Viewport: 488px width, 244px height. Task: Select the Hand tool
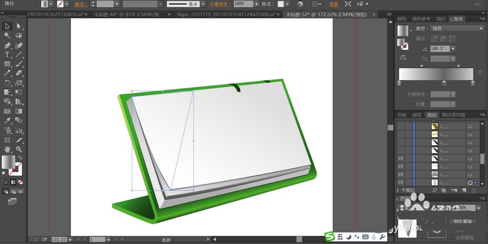point(7,150)
